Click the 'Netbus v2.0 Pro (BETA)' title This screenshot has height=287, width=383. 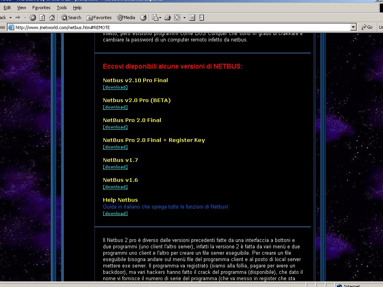coord(137,100)
